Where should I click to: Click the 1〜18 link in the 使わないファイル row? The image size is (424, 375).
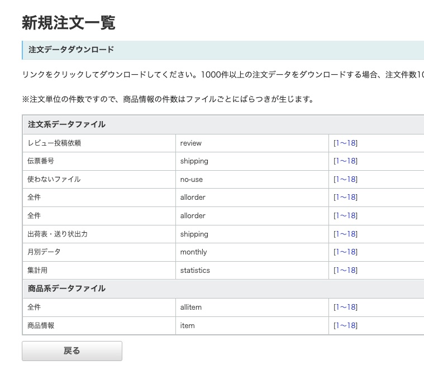point(345,179)
